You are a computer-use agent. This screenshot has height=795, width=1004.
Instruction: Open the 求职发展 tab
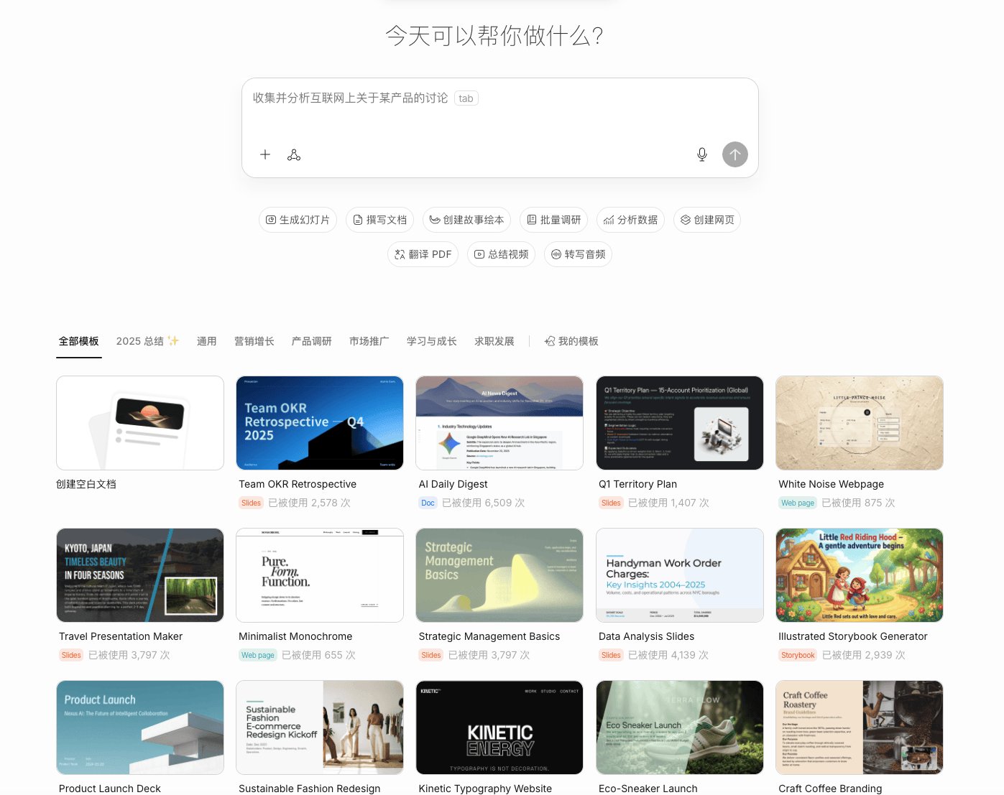tap(494, 341)
